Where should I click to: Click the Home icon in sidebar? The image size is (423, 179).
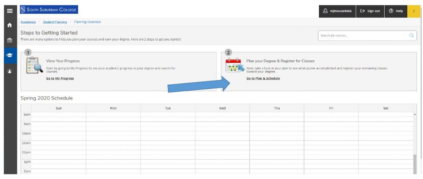coord(10,26)
